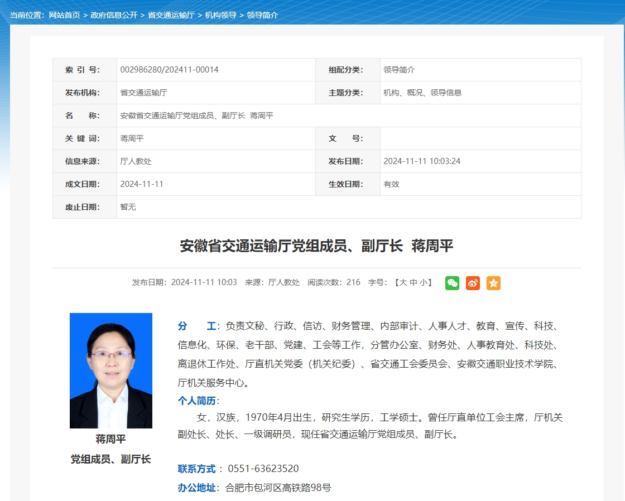Open 省交通运输厅 breadcrumb link

click(x=171, y=15)
